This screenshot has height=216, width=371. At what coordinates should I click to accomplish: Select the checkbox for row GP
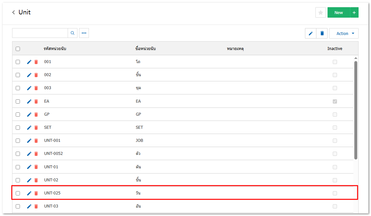(18, 114)
